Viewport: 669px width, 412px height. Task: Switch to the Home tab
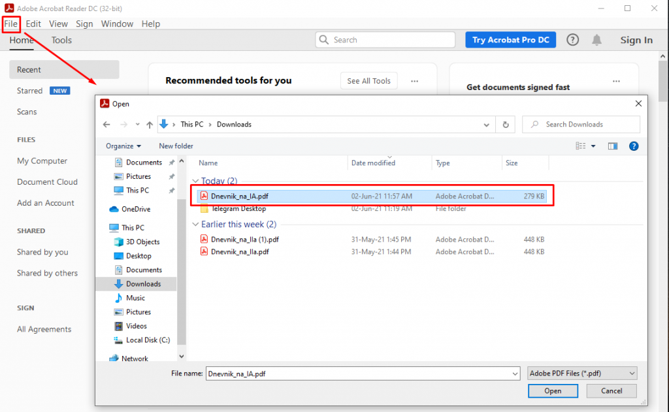[x=22, y=40]
